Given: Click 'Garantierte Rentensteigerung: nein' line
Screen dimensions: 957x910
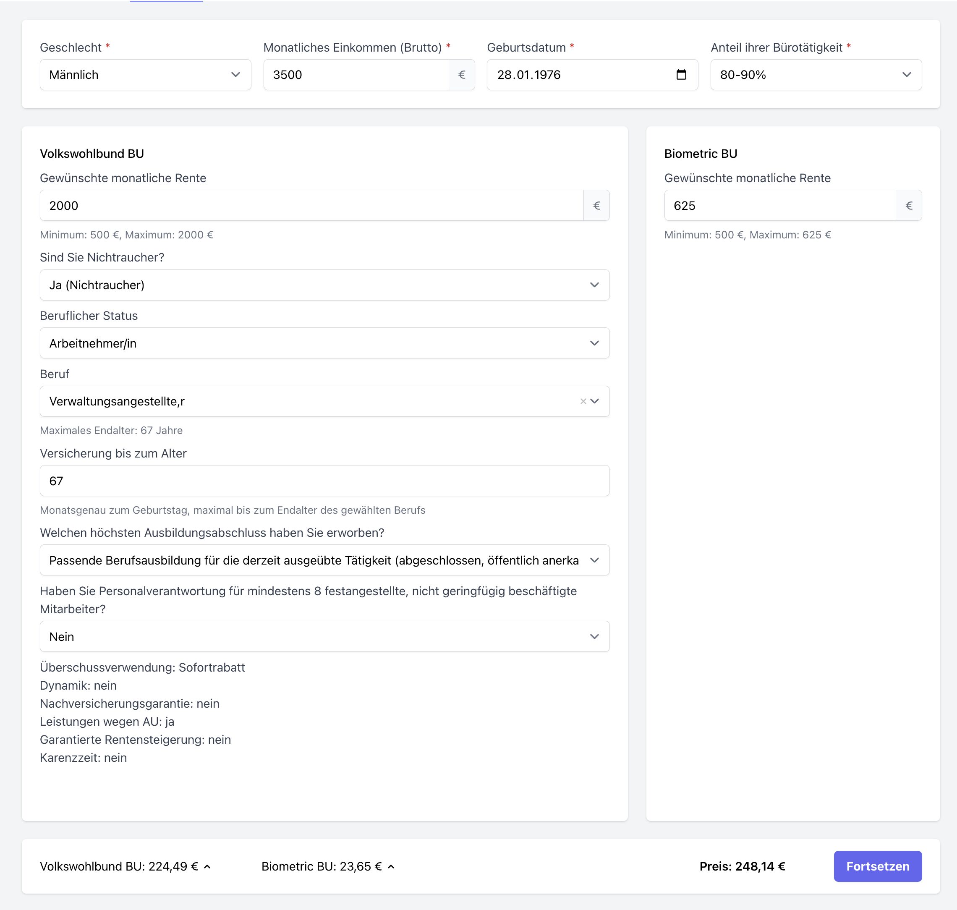Looking at the screenshot, I should pos(135,740).
